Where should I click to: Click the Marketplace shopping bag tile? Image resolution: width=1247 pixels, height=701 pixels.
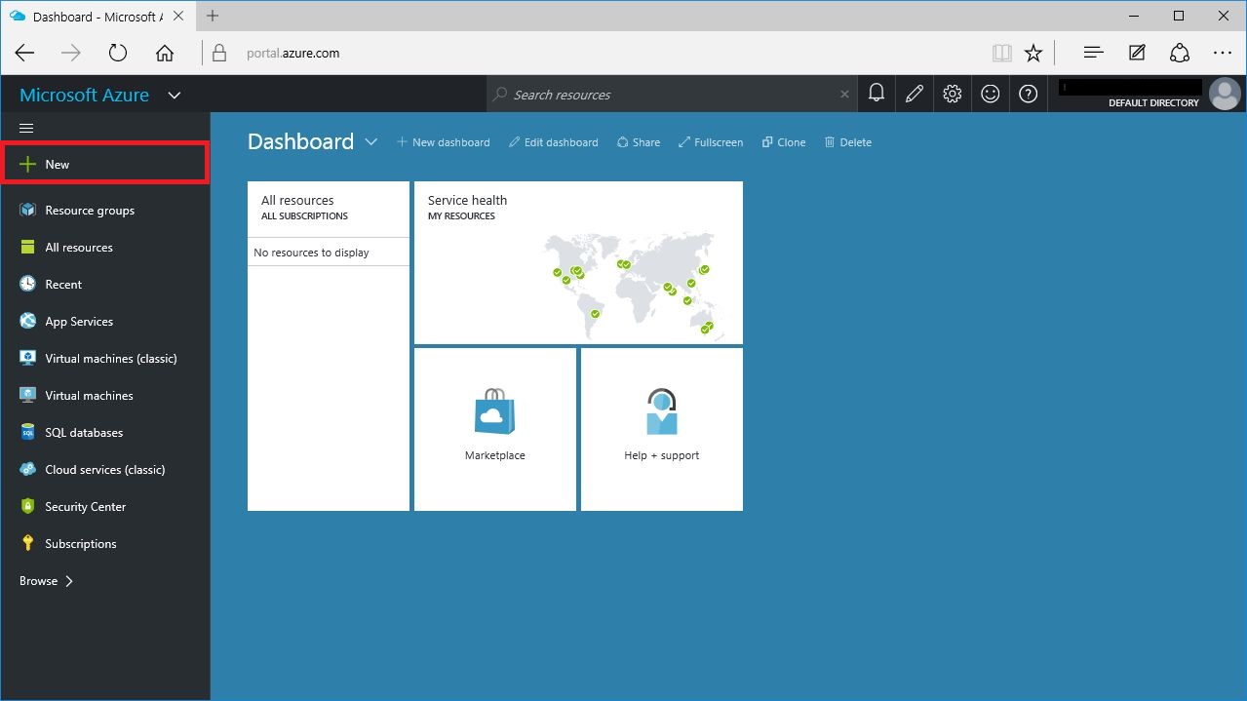coord(495,429)
